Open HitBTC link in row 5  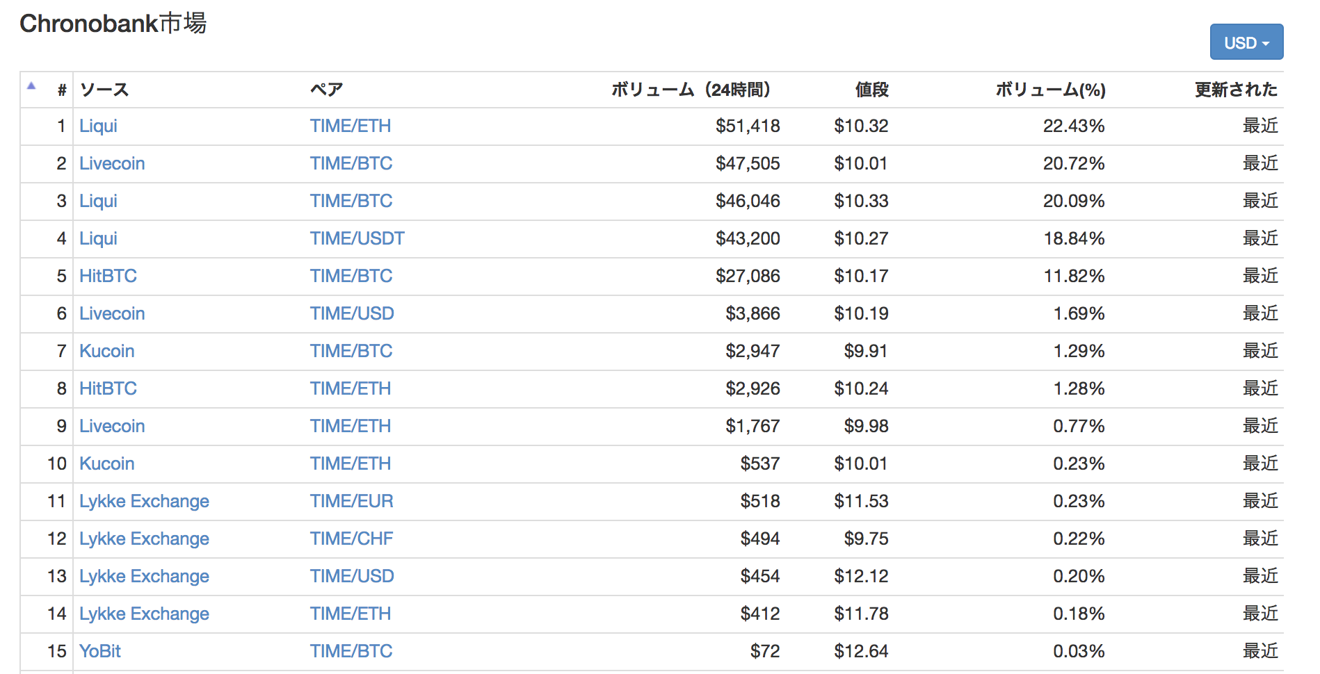click(x=108, y=276)
